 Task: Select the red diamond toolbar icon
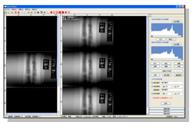point(66,12)
